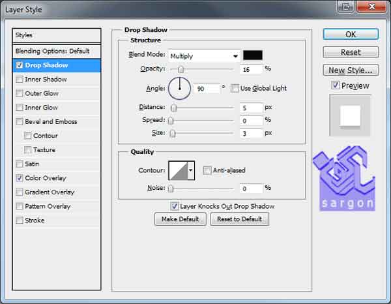Click the Angle value field
This screenshot has height=304, width=391.
(207, 89)
